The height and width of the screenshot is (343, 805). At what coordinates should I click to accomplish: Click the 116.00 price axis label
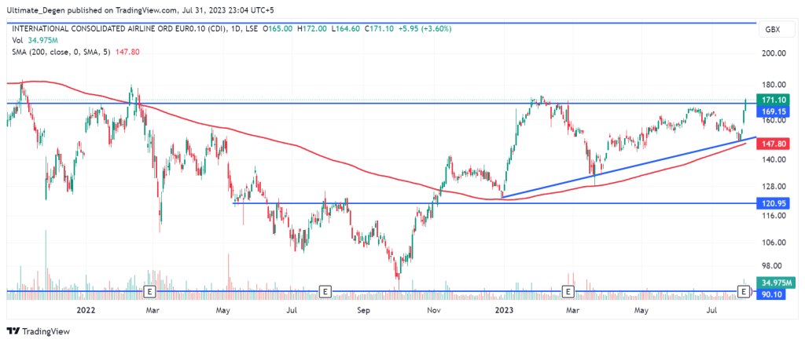(x=774, y=215)
